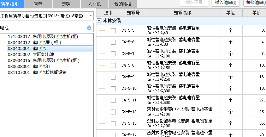266x137 pixels.
Task: Open the 工程量清单项目设置规则 dropdown
Action: click(90, 16)
